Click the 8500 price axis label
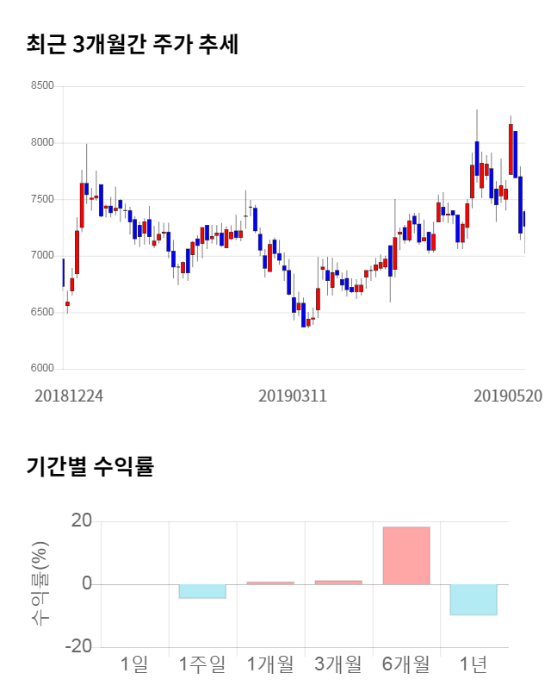This screenshot has width=551, height=698. click(x=41, y=86)
